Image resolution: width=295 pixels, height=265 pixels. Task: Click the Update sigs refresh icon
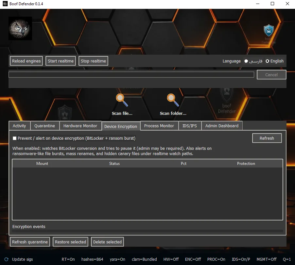pos(7,259)
